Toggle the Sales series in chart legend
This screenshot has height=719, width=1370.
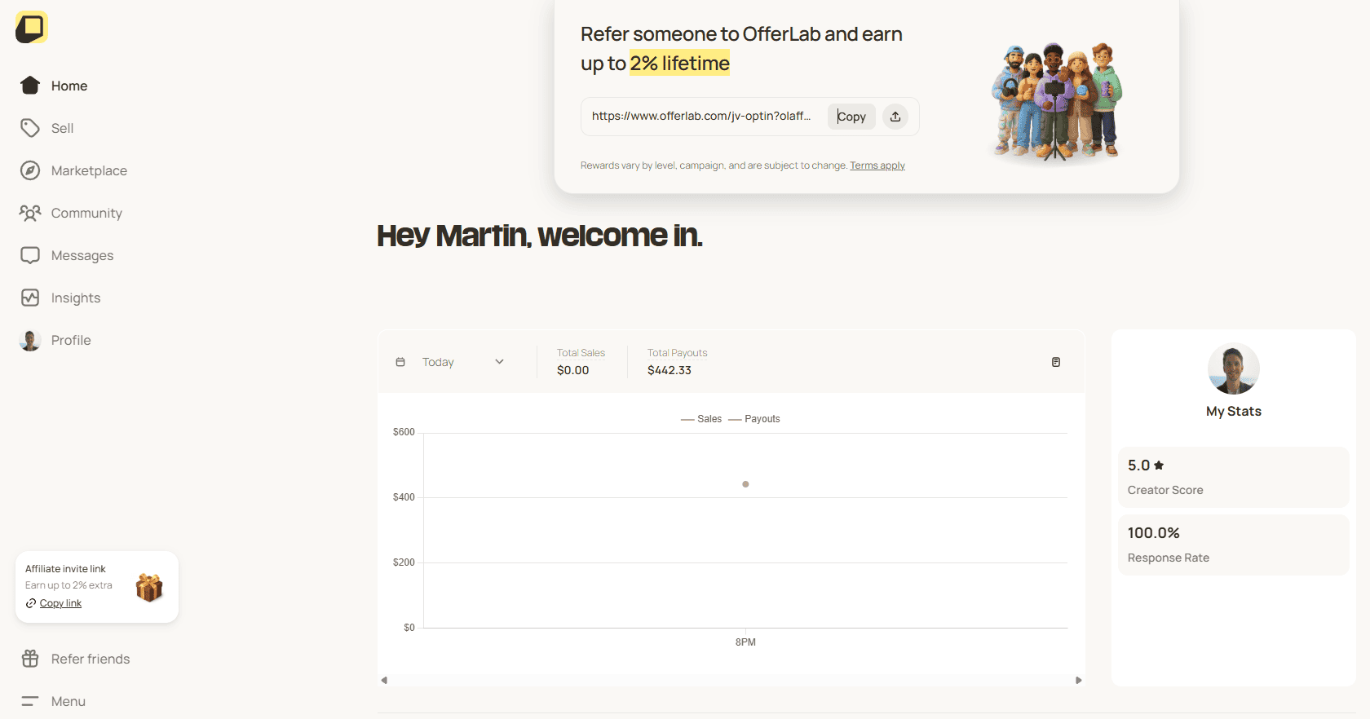point(701,419)
